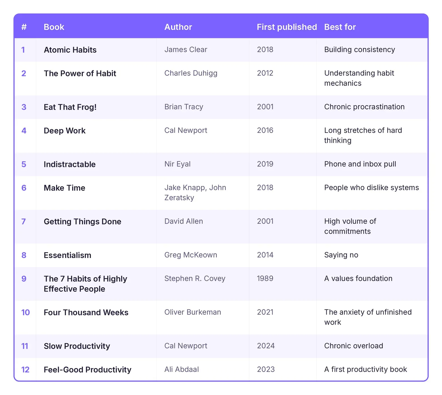The height and width of the screenshot is (395, 442).
Task: Select 'The Power of Habit' title
Action: [x=80, y=74]
